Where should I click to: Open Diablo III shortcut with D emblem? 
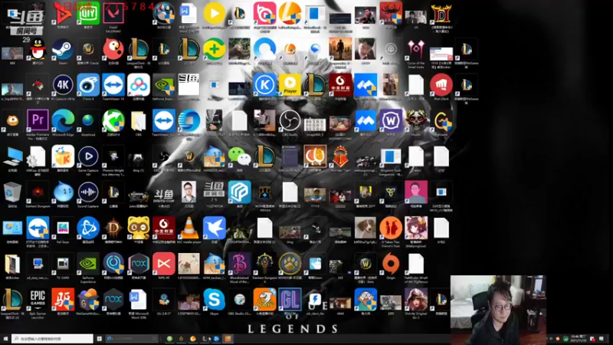[x=113, y=228]
